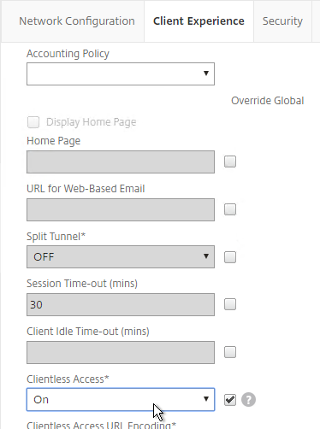Select the Client Experience tab
320x429 pixels.
coord(199,21)
